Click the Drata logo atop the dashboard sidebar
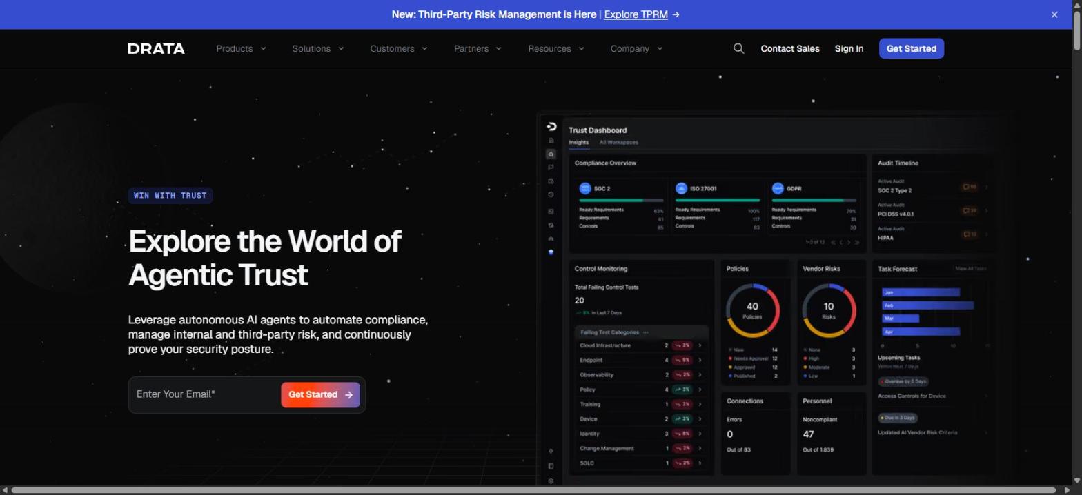This screenshot has height=495, width=1082. 551,126
